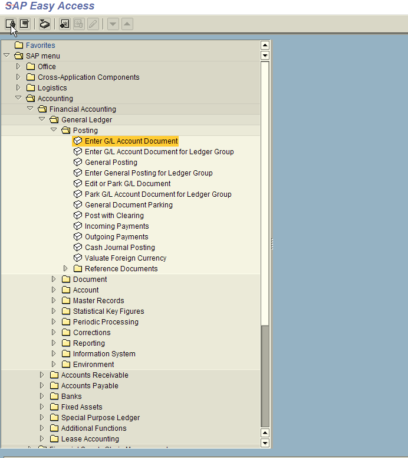The width and height of the screenshot is (408, 458).
Task: Select Enter General Posting for Ledger Group
Action: (x=149, y=173)
